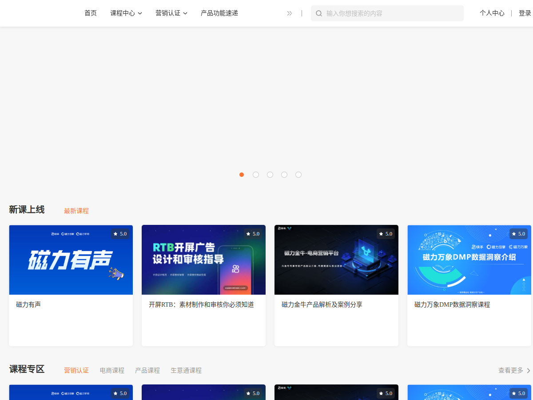
Task: Click 查看更多 to view more courses
Action: [511, 370]
